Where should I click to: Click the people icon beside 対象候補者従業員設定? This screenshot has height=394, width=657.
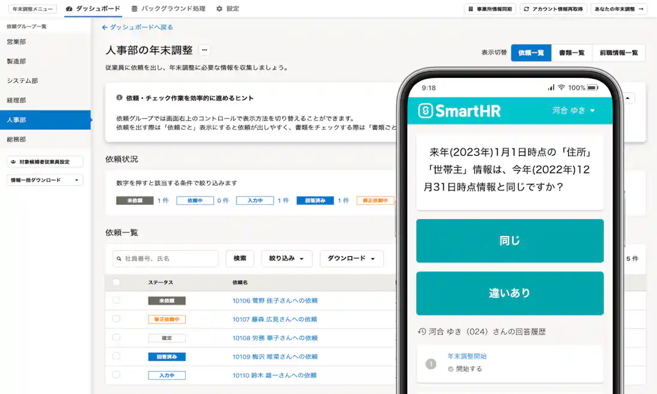[x=13, y=162]
